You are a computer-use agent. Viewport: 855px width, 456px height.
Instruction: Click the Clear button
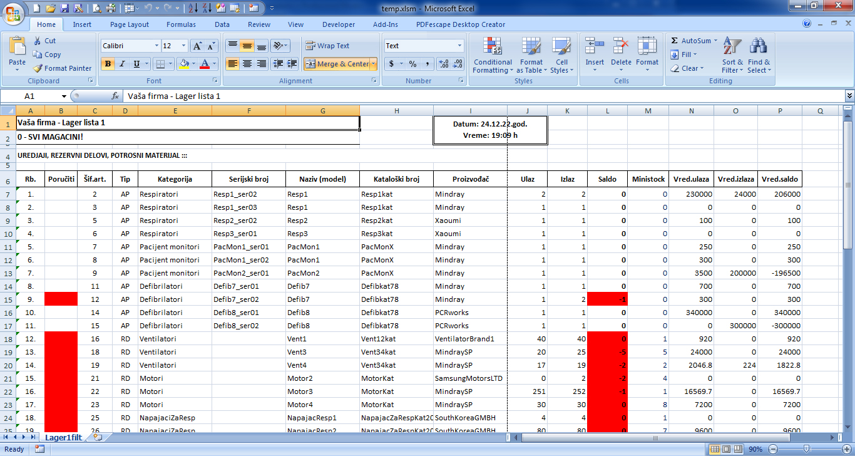pos(687,68)
